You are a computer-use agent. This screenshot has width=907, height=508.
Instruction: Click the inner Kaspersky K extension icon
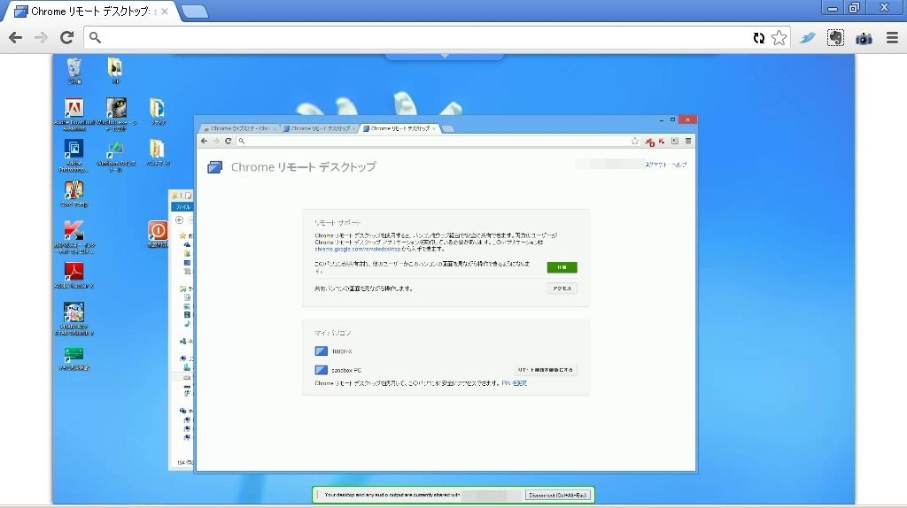(662, 141)
